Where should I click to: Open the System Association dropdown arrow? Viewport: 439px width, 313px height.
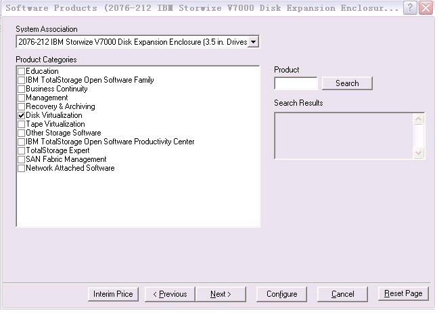pyautogui.click(x=253, y=42)
